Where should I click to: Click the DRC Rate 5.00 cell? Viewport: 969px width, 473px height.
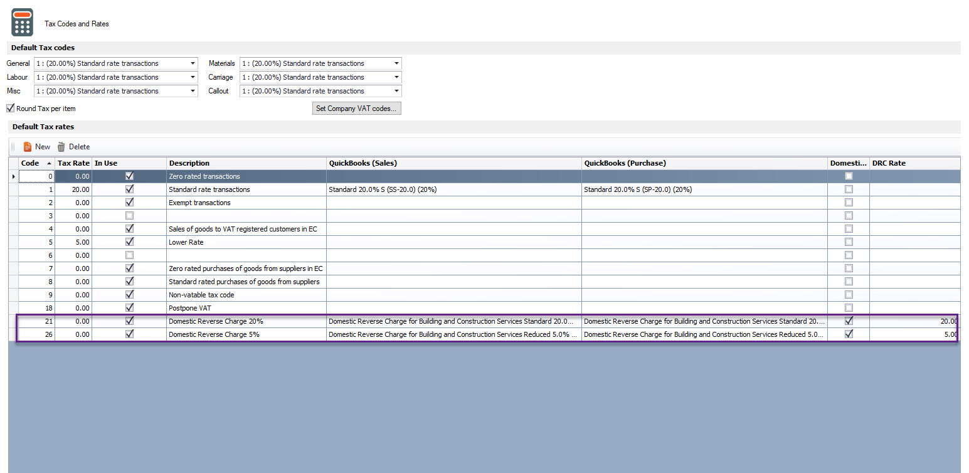(x=914, y=334)
